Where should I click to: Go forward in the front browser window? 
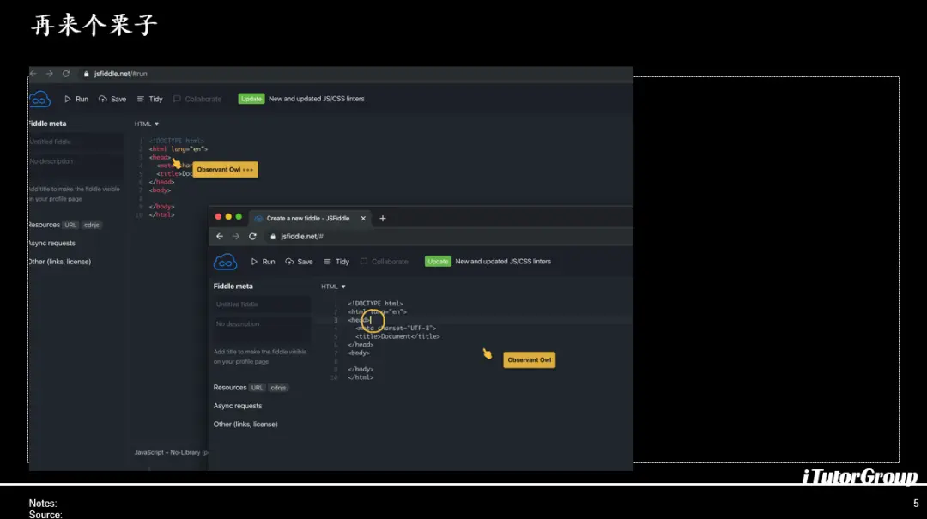[x=236, y=237]
